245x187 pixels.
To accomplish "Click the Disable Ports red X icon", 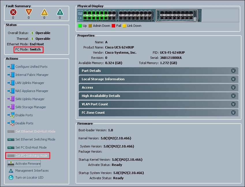I will [x=11, y=123].
